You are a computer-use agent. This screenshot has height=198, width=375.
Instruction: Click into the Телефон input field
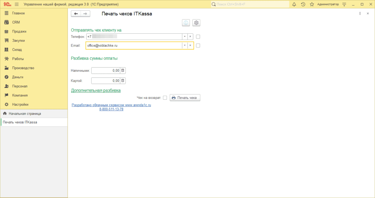pyautogui.click(x=134, y=37)
